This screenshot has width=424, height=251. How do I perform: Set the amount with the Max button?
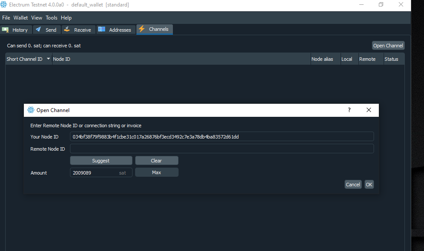[156, 172]
